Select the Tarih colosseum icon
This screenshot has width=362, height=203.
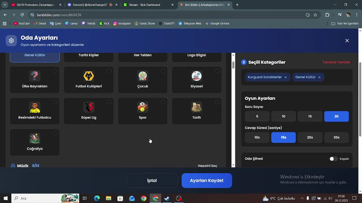tap(197, 107)
